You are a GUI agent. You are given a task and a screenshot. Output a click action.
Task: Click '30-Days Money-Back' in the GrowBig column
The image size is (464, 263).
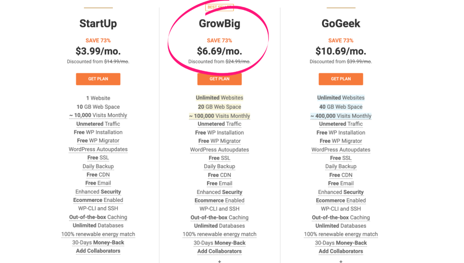click(x=219, y=243)
